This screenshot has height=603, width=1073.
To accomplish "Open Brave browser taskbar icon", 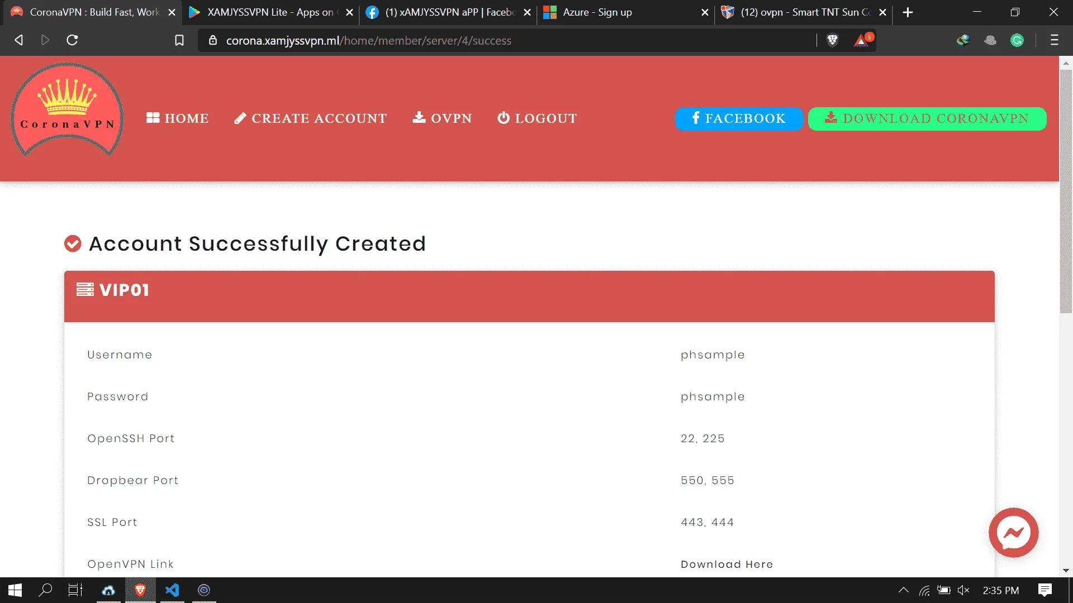I will click(140, 590).
